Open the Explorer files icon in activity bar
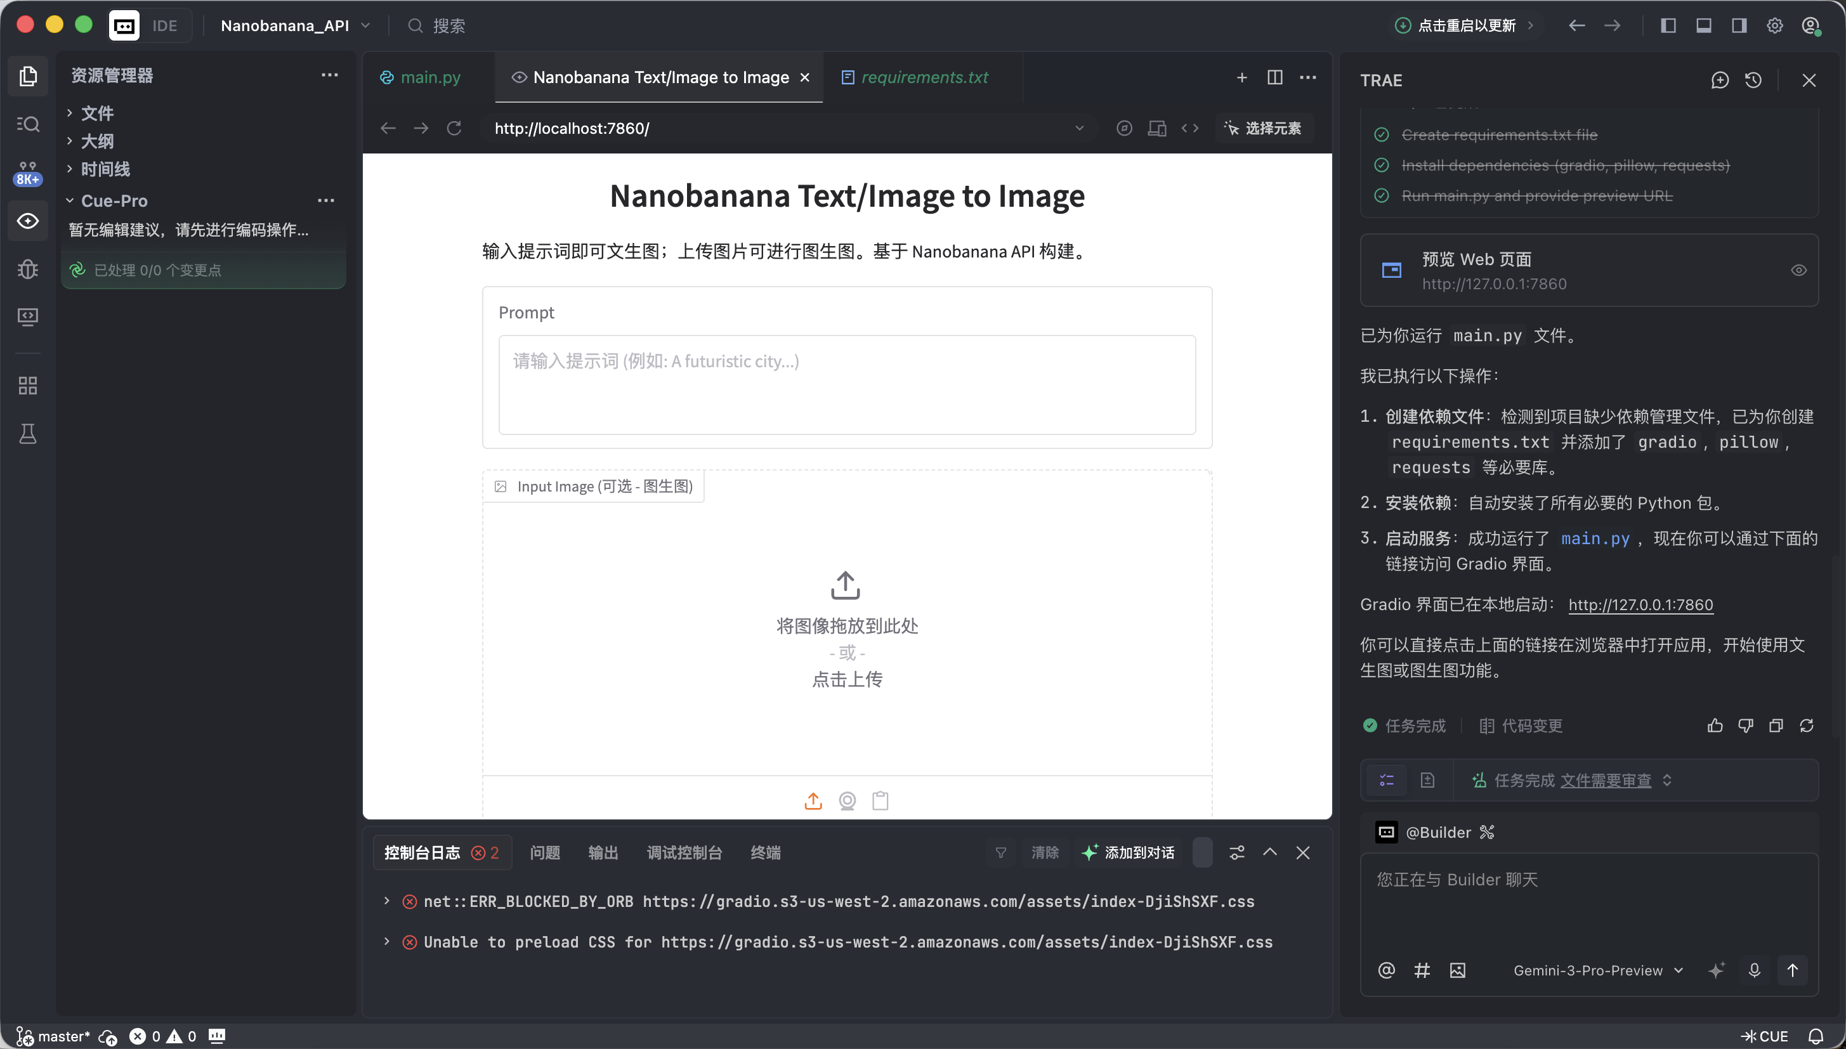Image resolution: width=1846 pixels, height=1049 pixels. (28, 75)
